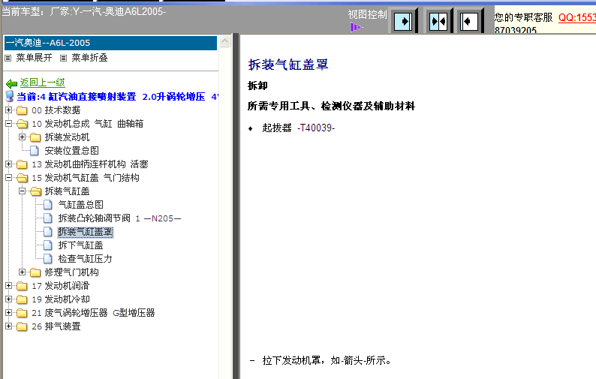Click the blue current-engine icon beside 当前

pos(10,96)
